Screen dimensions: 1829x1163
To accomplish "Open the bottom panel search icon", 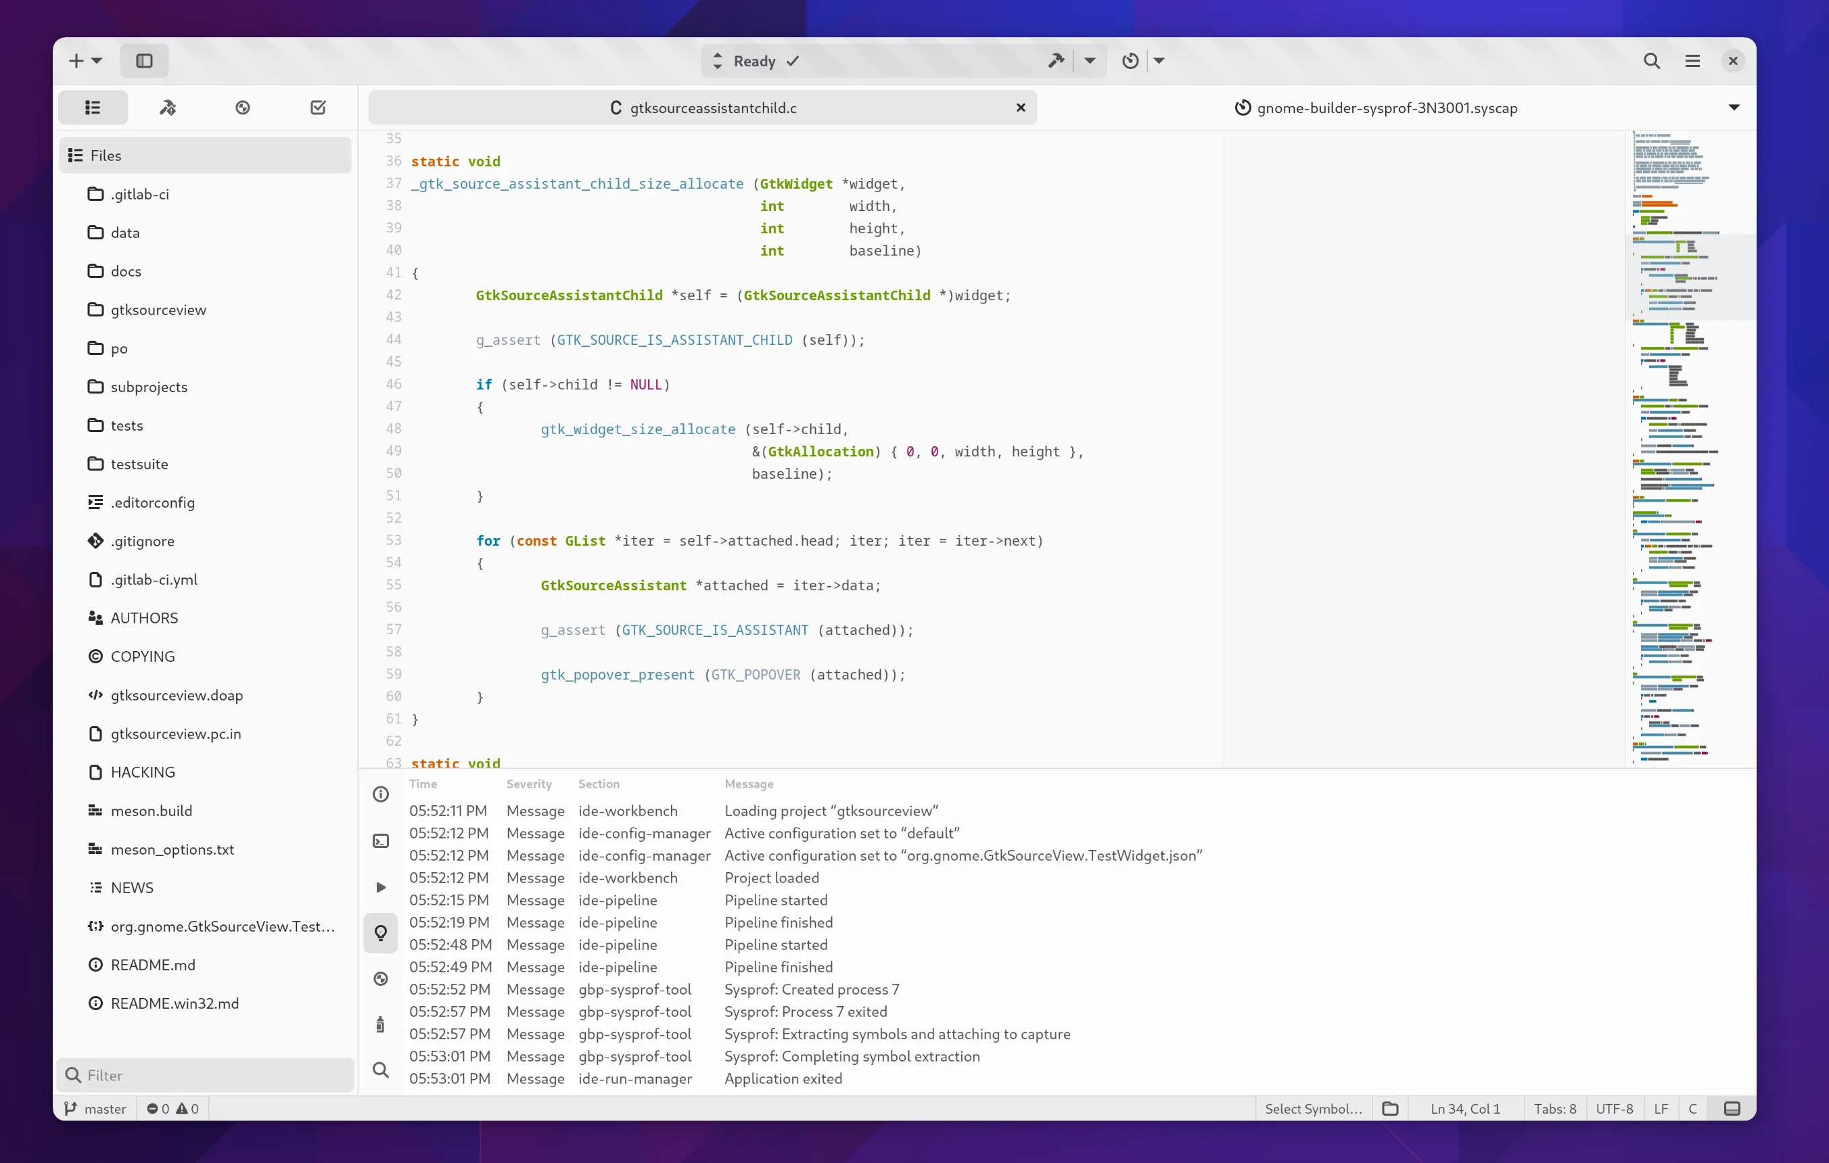I will pyautogui.click(x=381, y=1070).
